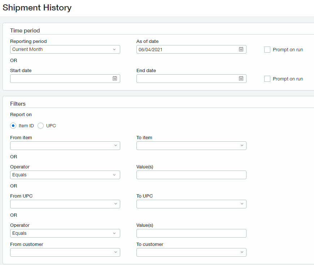Click the UPC Value(s) text field
The height and width of the screenshot is (265, 314).
[x=191, y=233]
